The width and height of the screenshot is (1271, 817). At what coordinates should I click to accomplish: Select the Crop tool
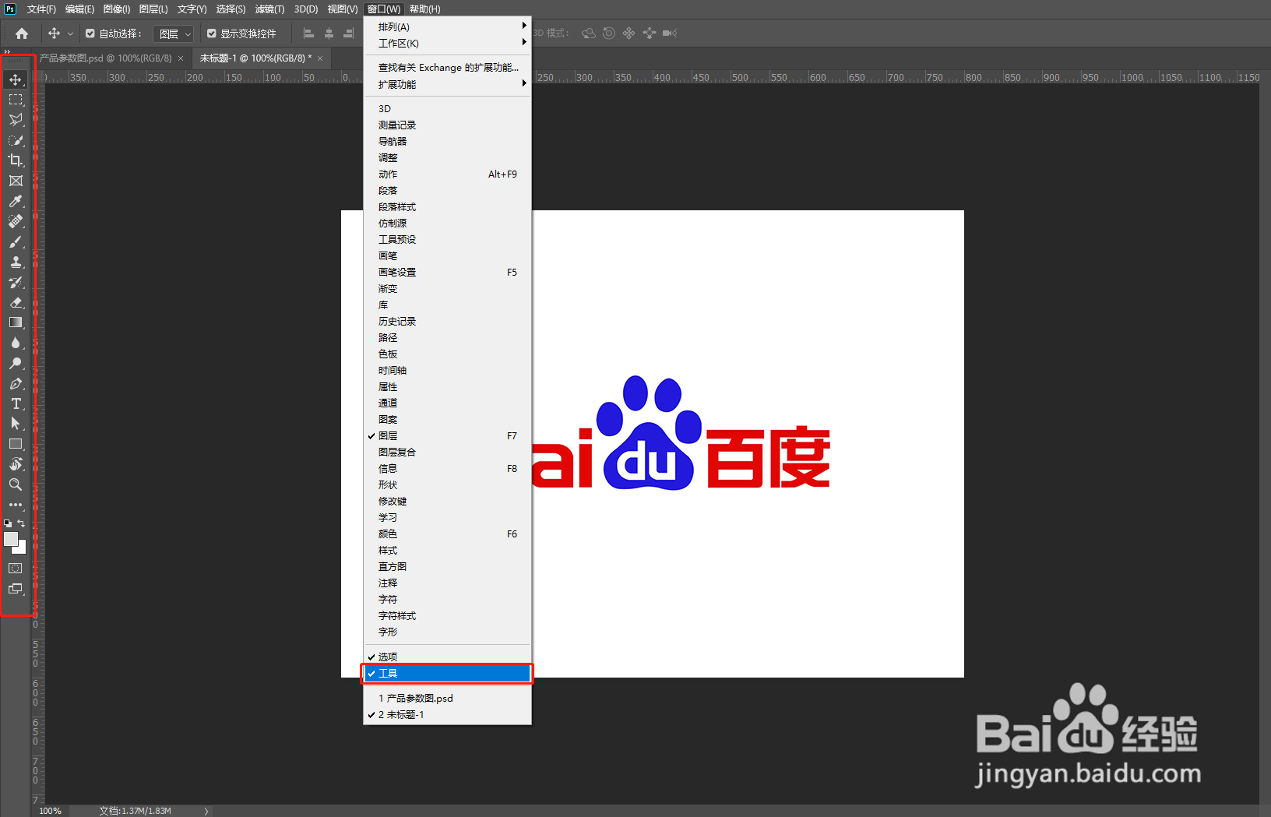tap(16, 160)
